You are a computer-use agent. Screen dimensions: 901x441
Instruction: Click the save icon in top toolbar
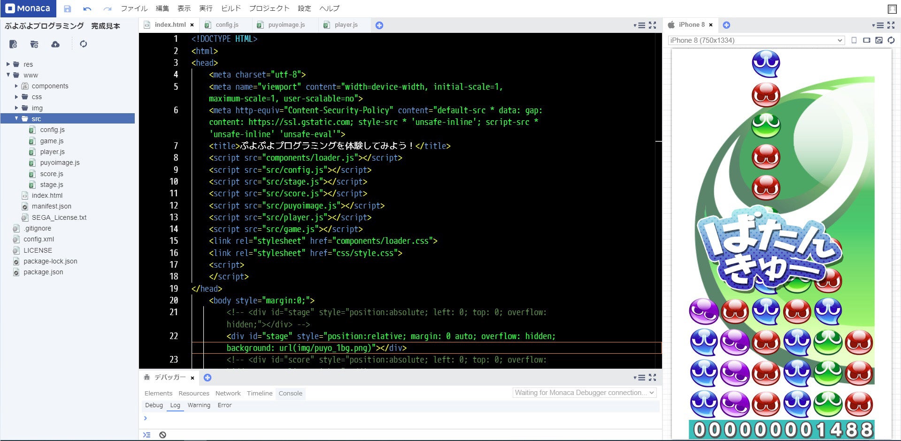pyautogui.click(x=67, y=8)
